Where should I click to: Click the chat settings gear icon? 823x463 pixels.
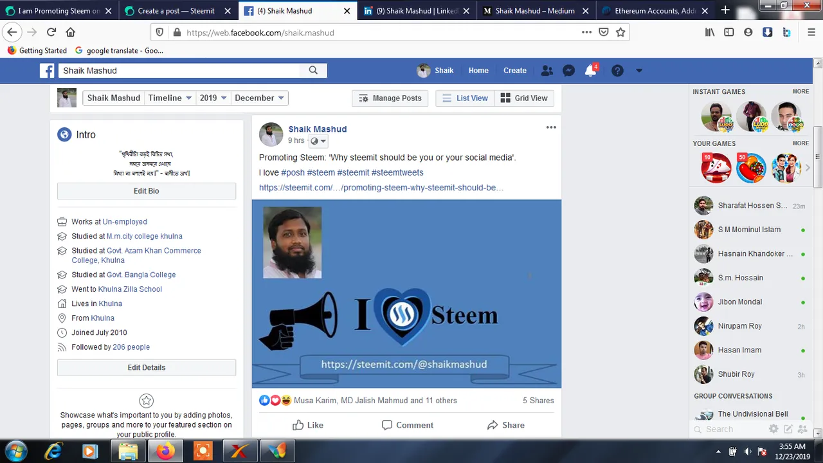coord(773,429)
